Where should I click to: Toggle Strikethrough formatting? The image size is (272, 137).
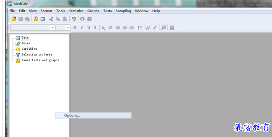[x=95, y=28]
